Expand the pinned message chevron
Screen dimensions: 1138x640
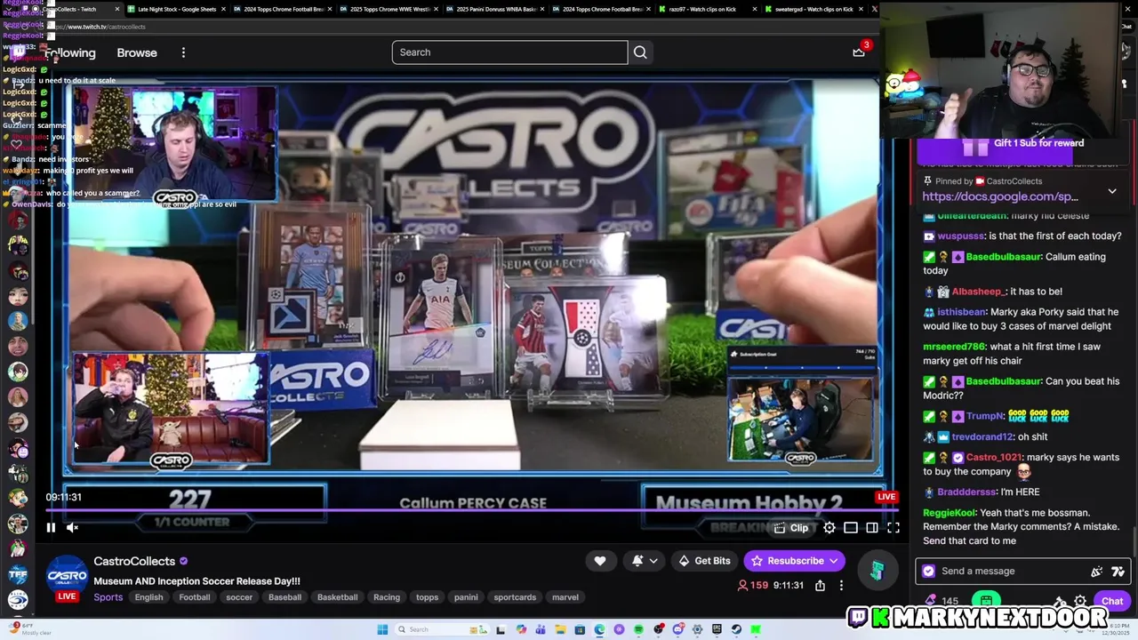[1111, 191]
